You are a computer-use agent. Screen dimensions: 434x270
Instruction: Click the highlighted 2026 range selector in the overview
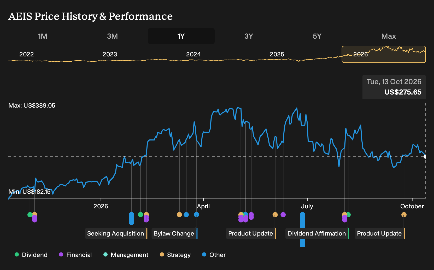click(384, 54)
